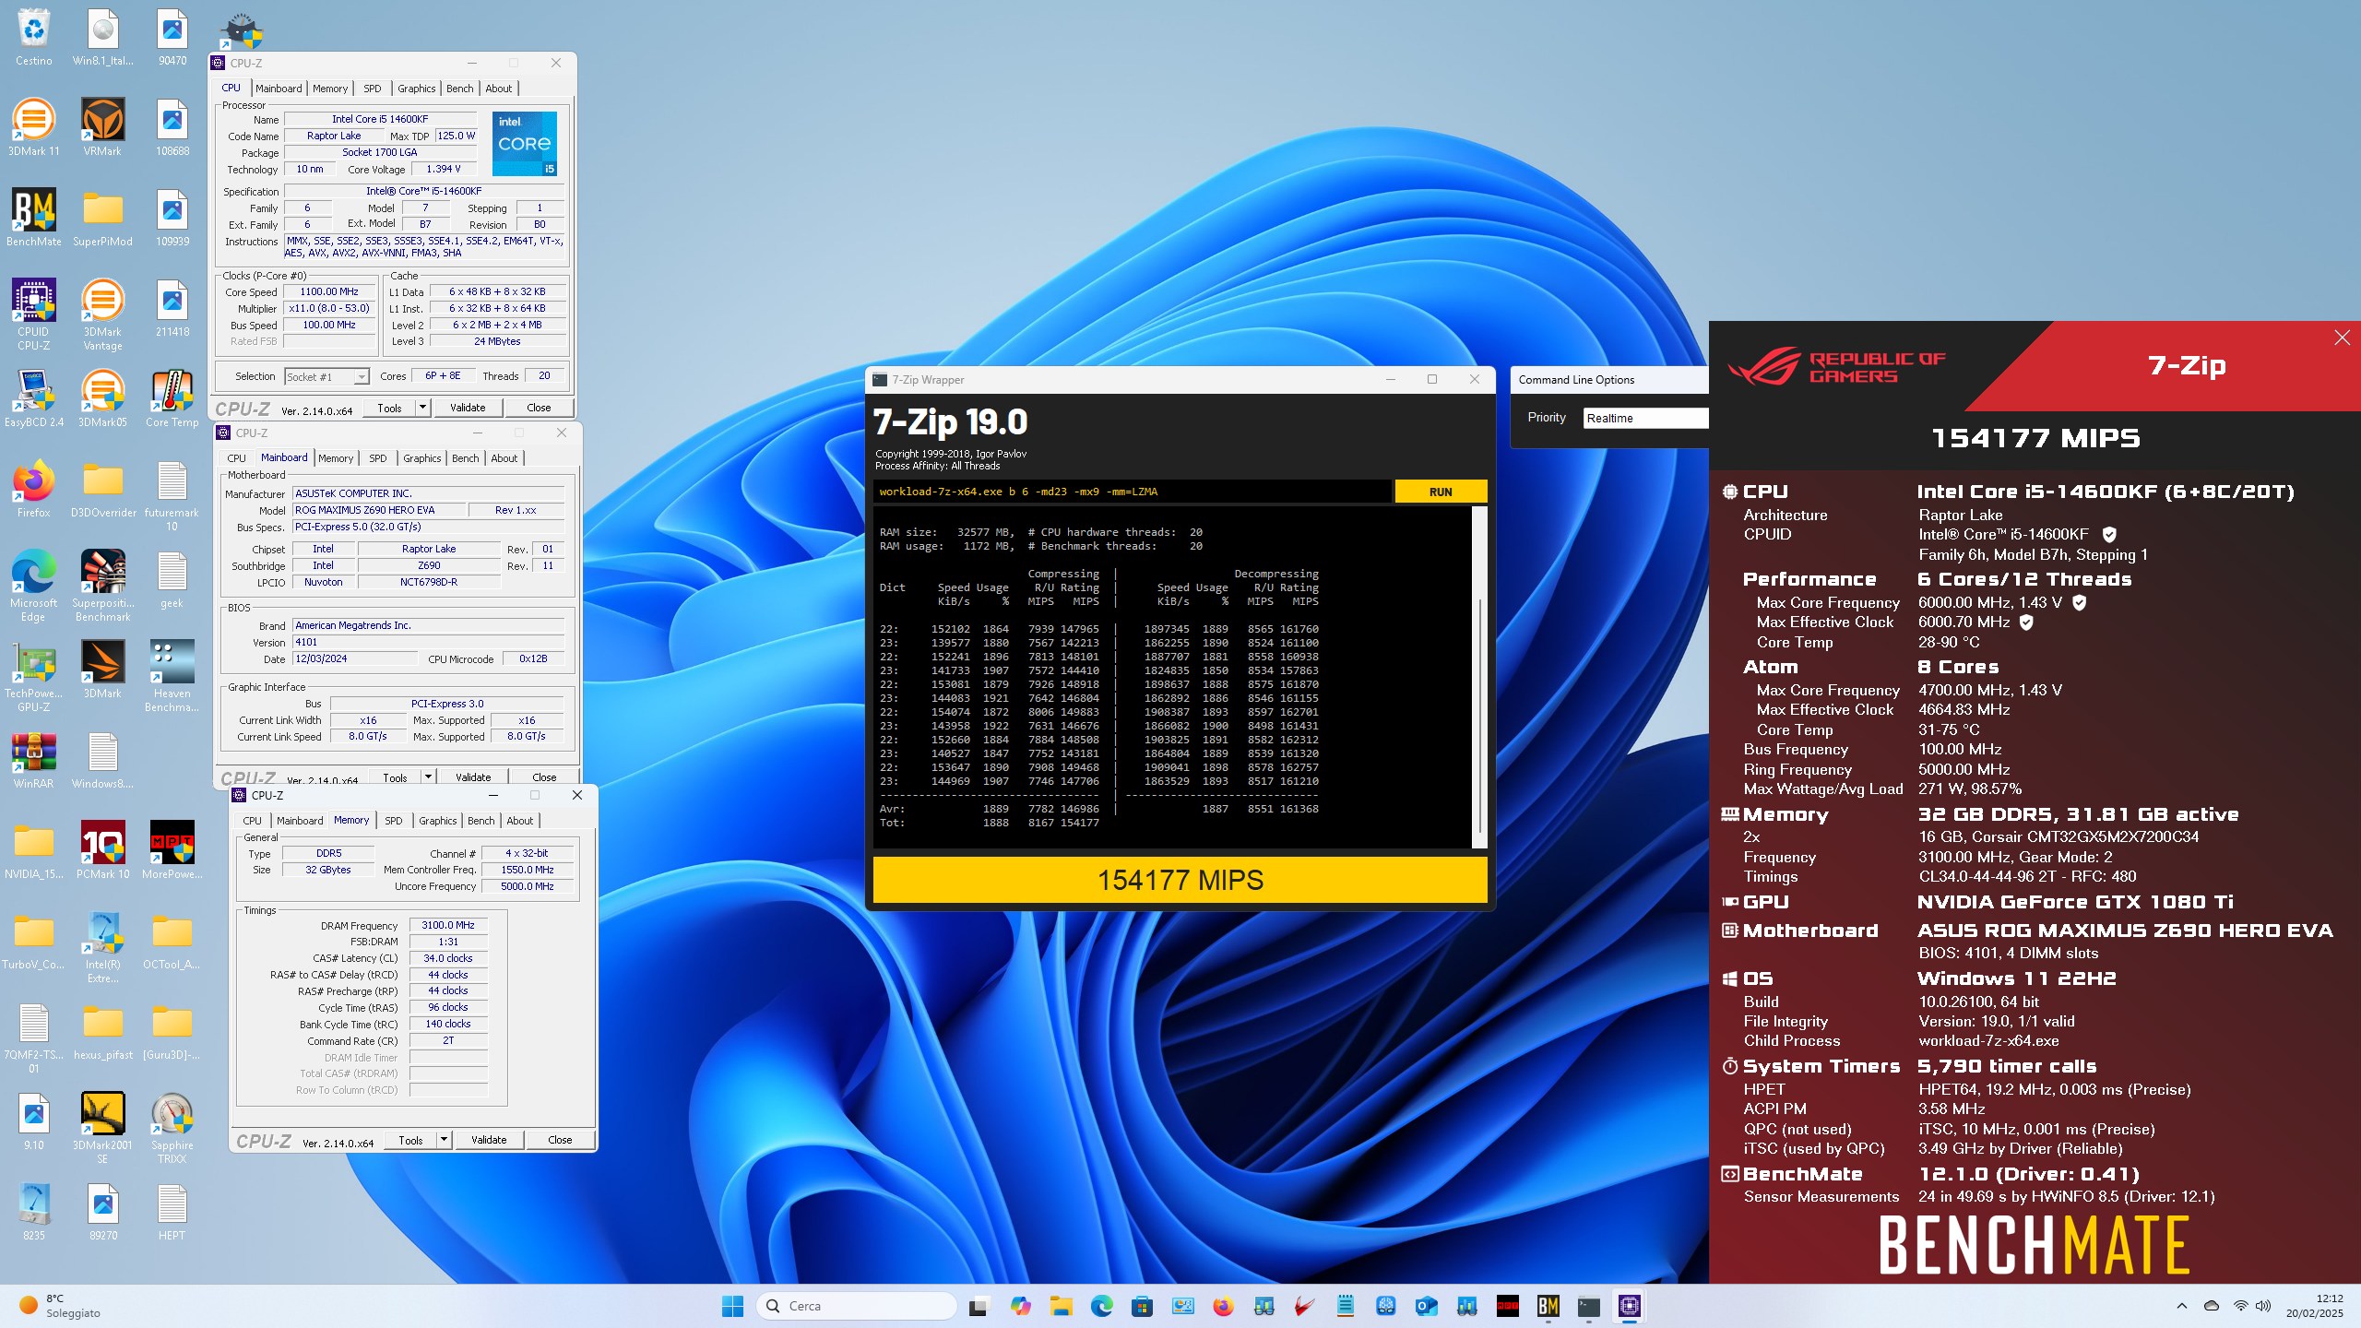This screenshot has height=1328, width=2361.
Task: Launch Firefox from the desktop
Action: click(x=33, y=489)
